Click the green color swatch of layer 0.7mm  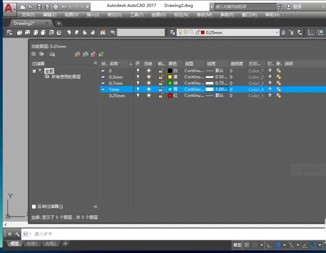[170, 83]
